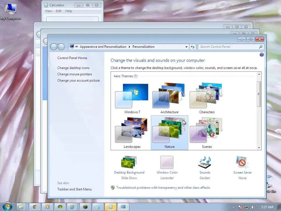Open Change mouse pointers
The image size is (281, 211).
[75, 74]
